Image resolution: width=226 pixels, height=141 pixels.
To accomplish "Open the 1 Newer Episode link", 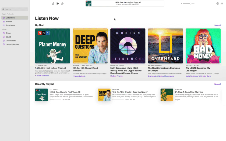I will coord(79,76).
